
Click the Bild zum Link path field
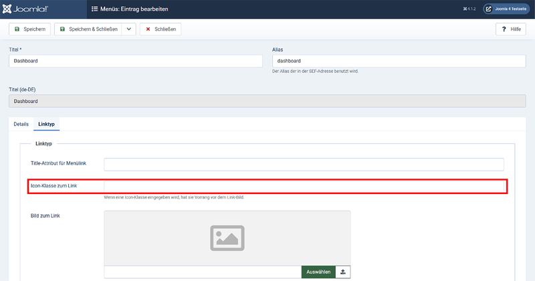(x=203, y=272)
